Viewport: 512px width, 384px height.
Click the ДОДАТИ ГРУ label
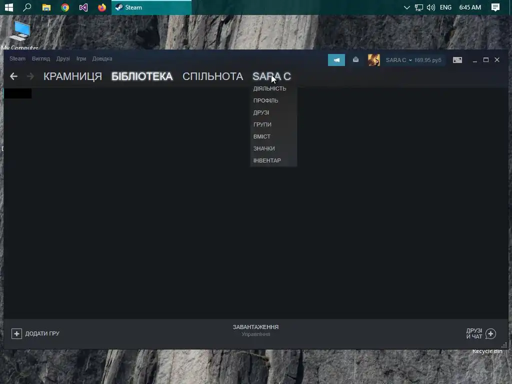pos(42,333)
